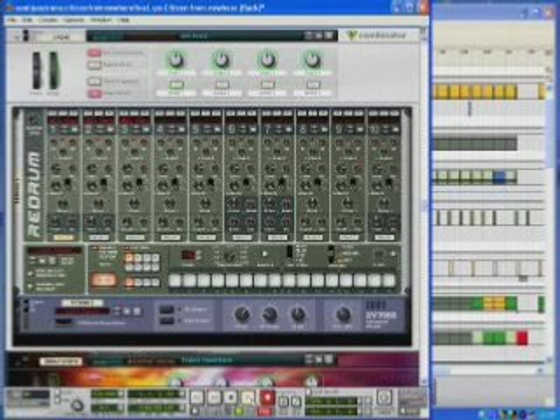Click the Redrum Steps number display
The image size is (560, 420).
pos(188,255)
